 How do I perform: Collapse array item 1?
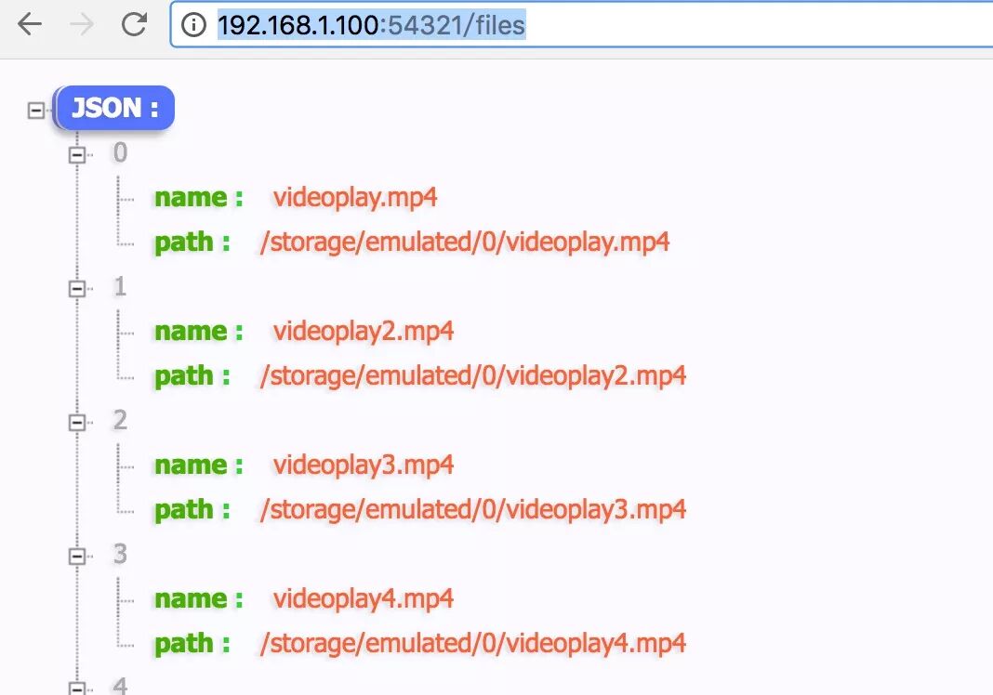point(76,289)
